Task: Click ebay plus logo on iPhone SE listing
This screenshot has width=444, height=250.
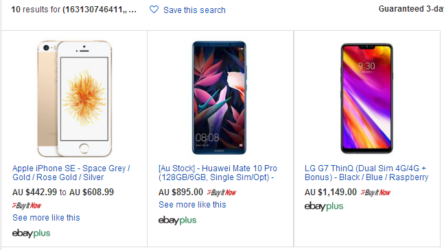Action: [31, 234]
